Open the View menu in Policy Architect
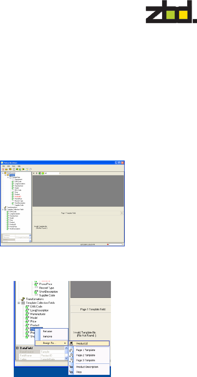The height and width of the screenshot is (377, 197). pyautogui.click(x=13, y=166)
